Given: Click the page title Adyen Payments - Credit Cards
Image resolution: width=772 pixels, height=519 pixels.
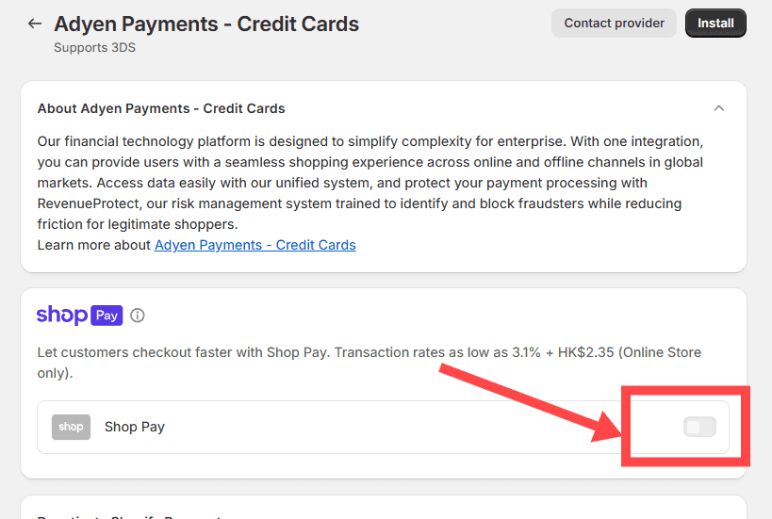Looking at the screenshot, I should 206,24.
